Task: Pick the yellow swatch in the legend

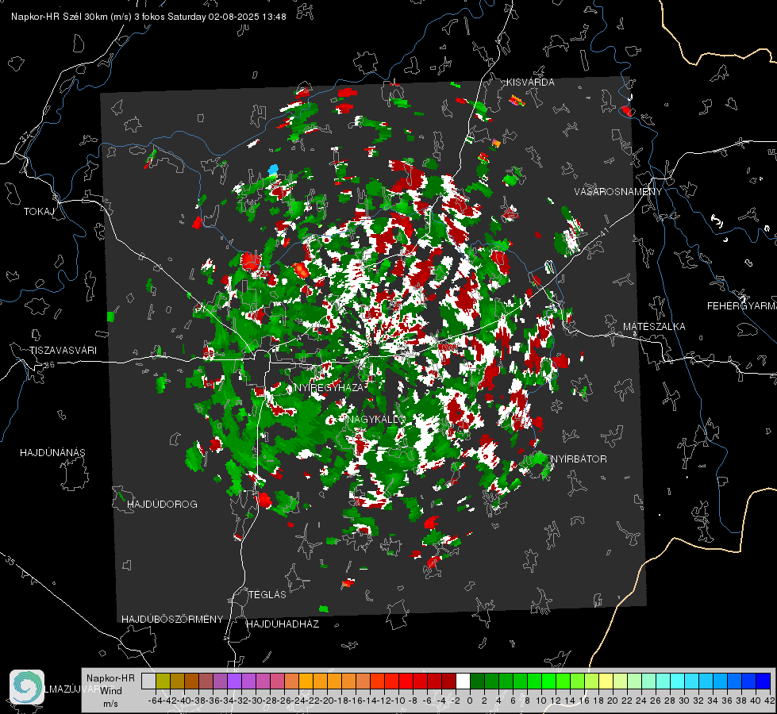Action: (x=606, y=681)
